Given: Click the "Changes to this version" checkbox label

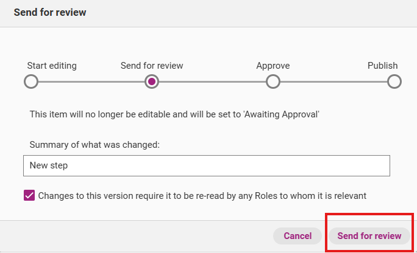Looking at the screenshot, I should click(x=202, y=196).
